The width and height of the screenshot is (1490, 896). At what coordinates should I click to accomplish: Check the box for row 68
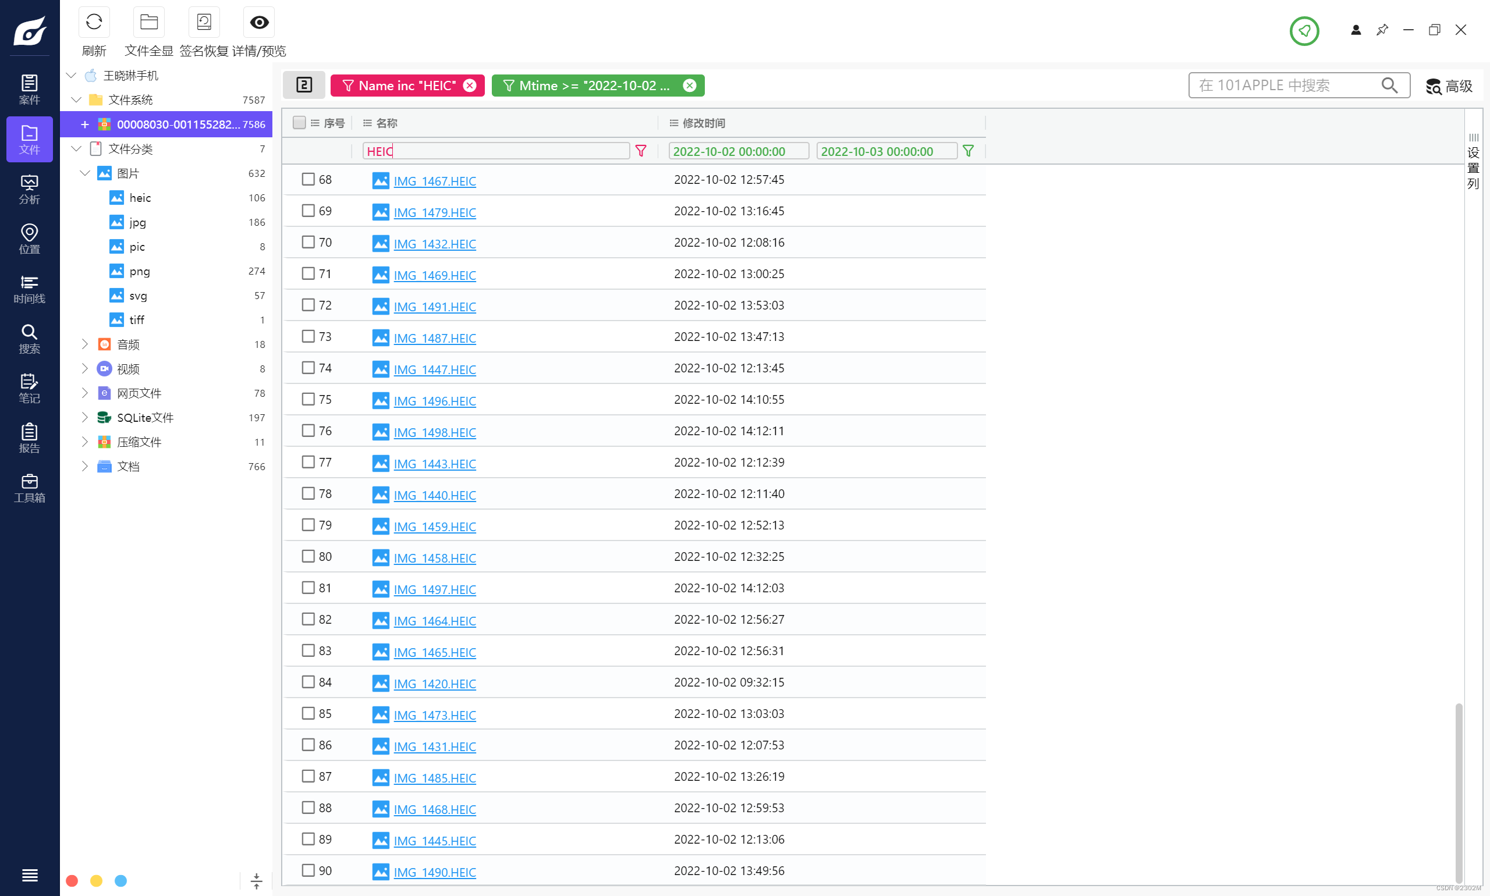[x=308, y=179]
